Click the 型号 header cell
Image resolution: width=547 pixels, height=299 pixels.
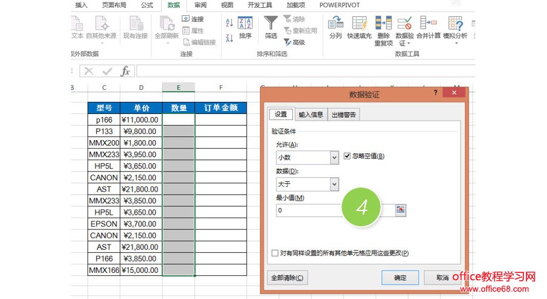(x=104, y=108)
